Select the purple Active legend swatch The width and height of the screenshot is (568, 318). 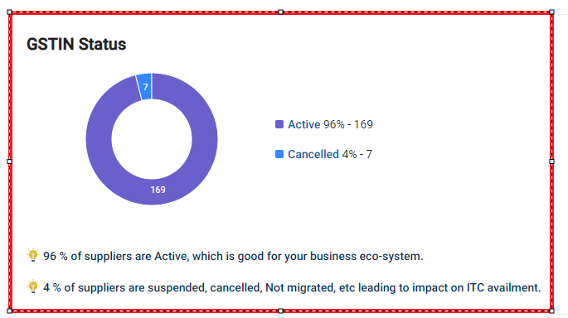coord(279,124)
